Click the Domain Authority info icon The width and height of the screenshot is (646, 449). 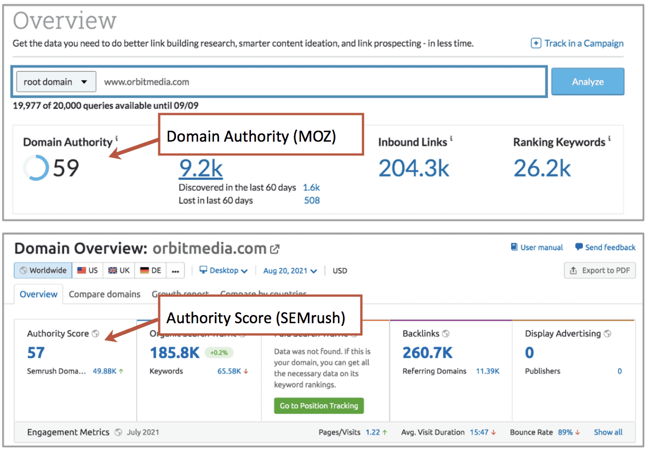(117, 138)
